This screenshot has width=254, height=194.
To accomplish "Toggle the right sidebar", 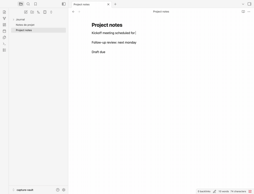I will click(x=249, y=4).
